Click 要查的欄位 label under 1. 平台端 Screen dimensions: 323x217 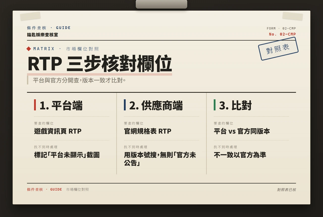click(44, 123)
